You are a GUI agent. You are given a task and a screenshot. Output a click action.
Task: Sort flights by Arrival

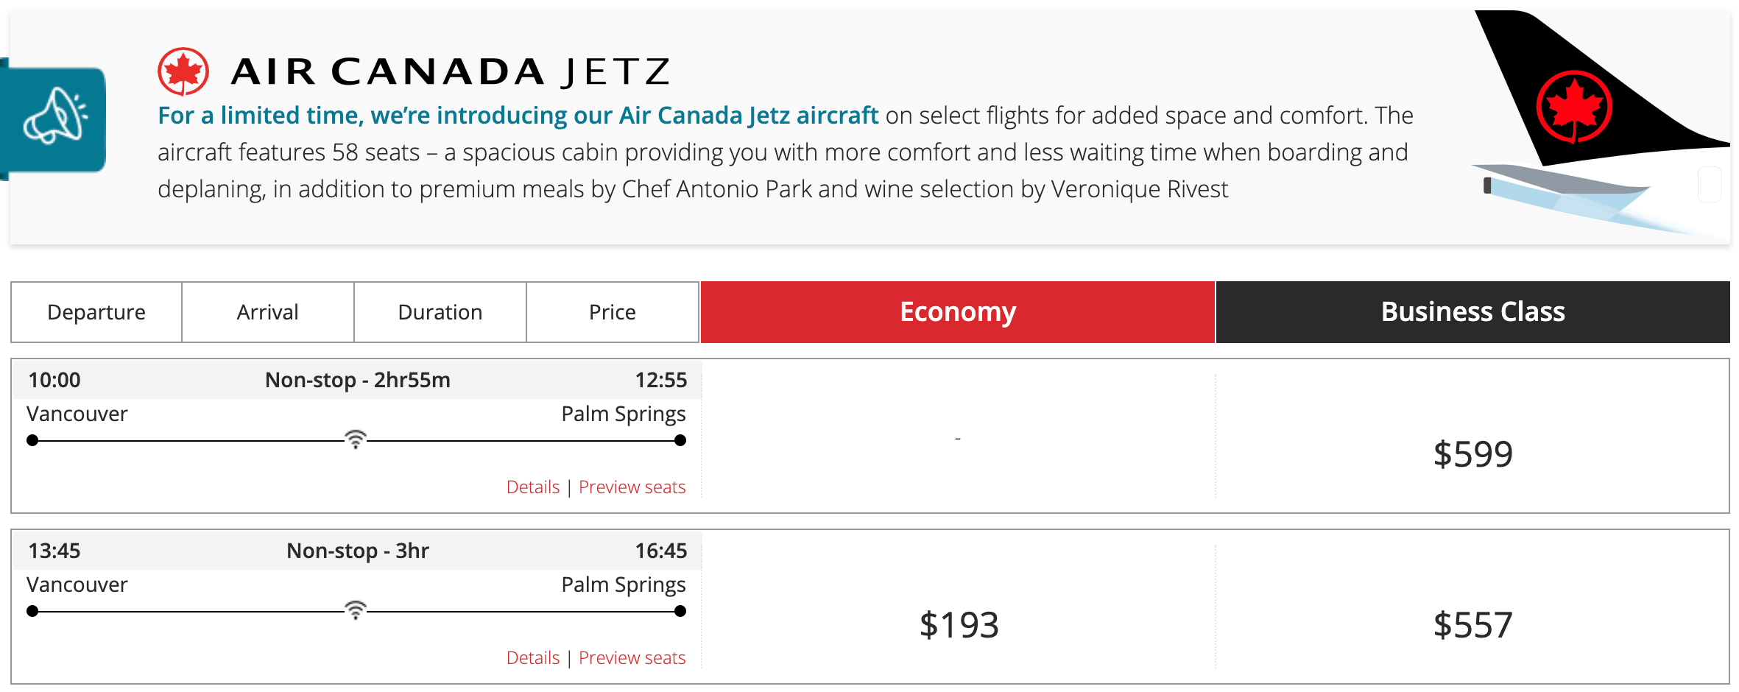click(268, 312)
